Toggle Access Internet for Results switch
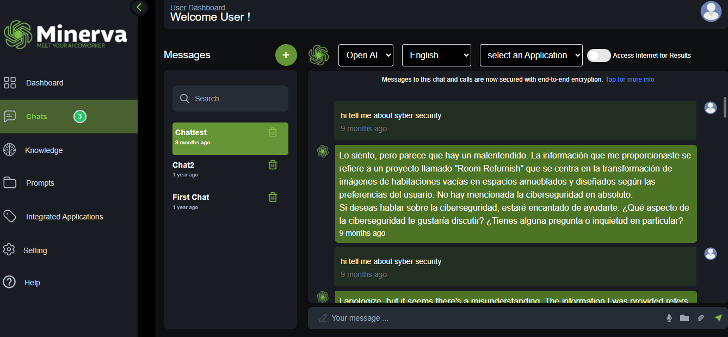Image resolution: width=728 pixels, height=337 pixels. tap(599, 56)
